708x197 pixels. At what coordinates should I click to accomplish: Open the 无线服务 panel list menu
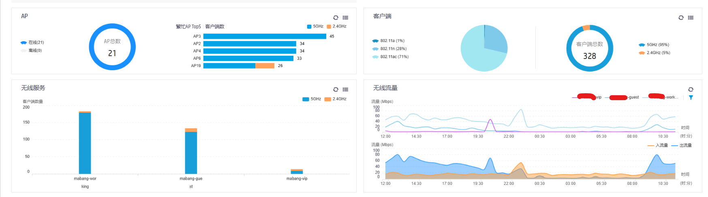tap(345, 89)
